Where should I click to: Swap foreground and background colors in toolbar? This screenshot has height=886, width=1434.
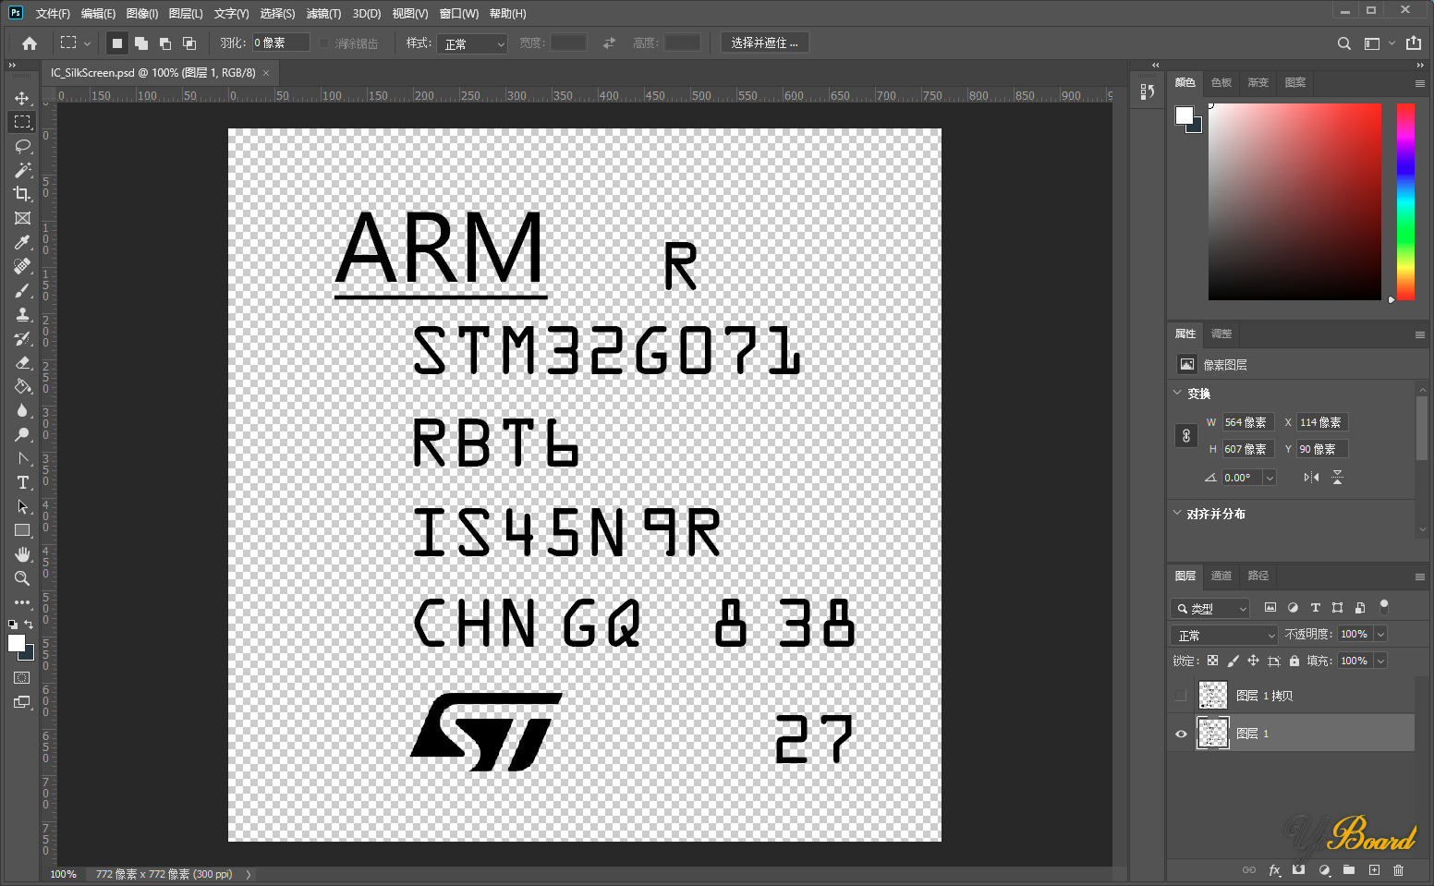29,625
